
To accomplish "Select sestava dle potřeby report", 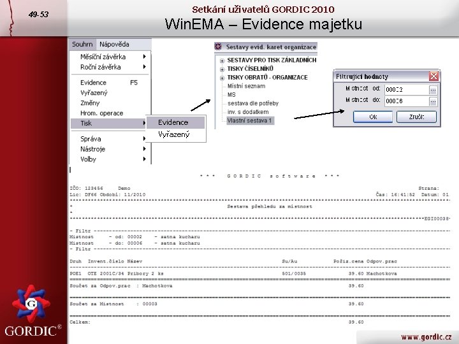I will [253, 103].
